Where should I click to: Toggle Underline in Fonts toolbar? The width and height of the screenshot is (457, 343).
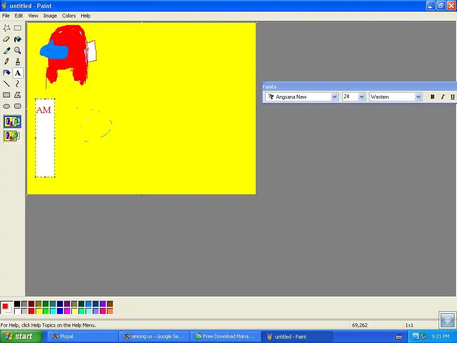pos(453,97)
